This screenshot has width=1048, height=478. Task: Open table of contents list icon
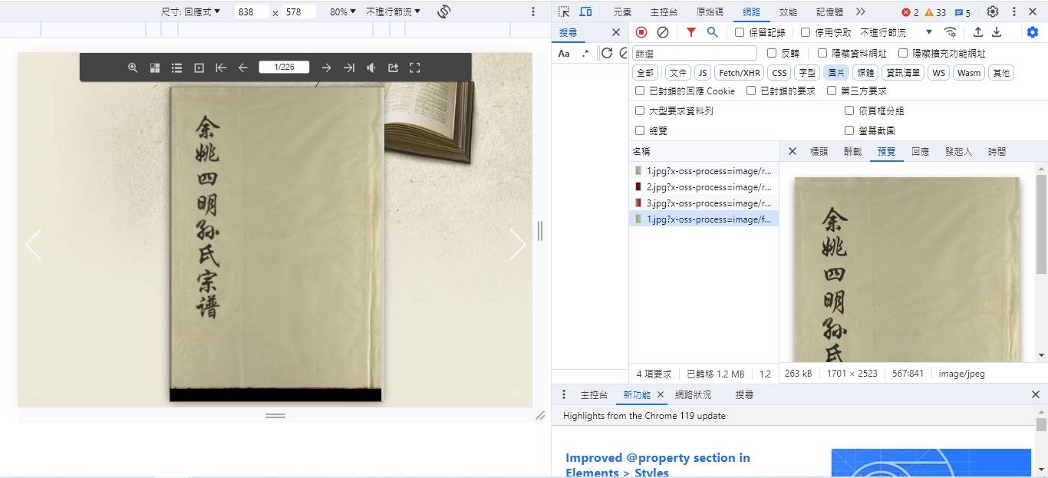tap(176, 68)
